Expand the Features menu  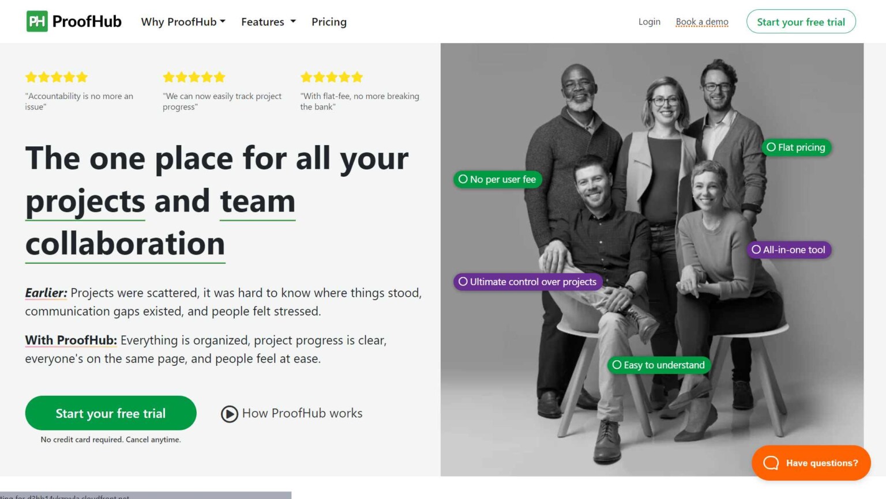(268, 21)
